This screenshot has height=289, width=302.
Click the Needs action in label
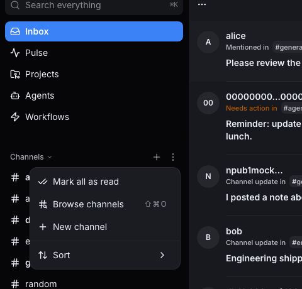pyautogui.click(x=252, y=108)
